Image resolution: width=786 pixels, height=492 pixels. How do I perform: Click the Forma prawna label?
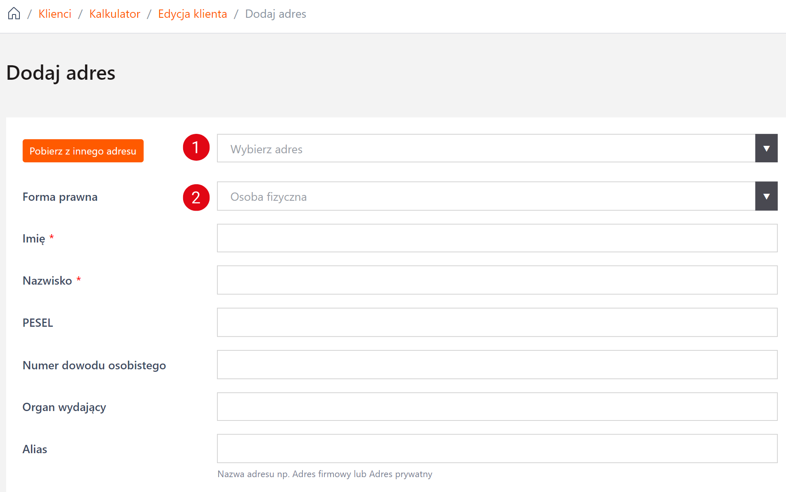tap(60, 197)
